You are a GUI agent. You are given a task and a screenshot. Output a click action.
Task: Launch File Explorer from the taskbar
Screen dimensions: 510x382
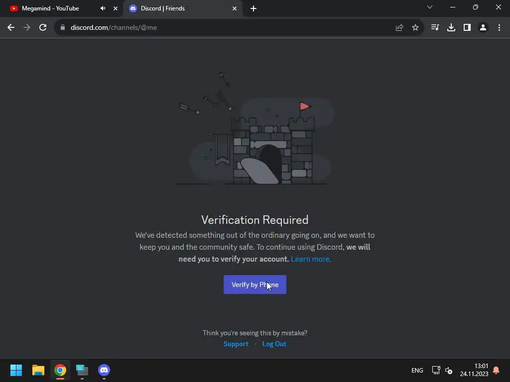tap(38, 370)
